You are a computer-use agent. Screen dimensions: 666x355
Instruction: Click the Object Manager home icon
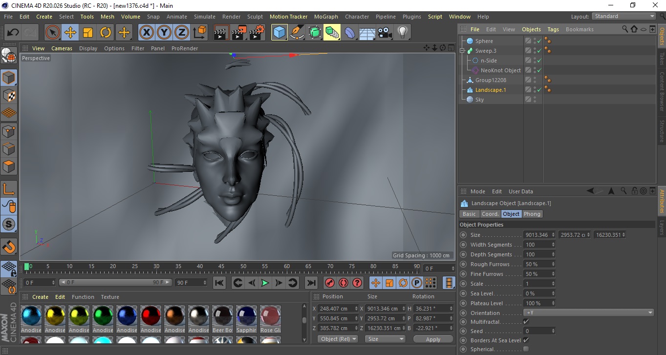634,29
